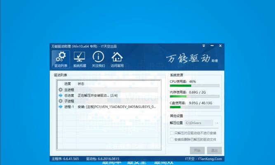
Task: Open the 访问官网 home icon
Action: click(x=117, y=59)
